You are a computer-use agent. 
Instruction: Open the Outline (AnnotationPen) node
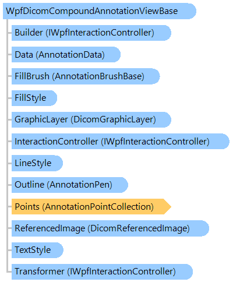tap(70, 185)
